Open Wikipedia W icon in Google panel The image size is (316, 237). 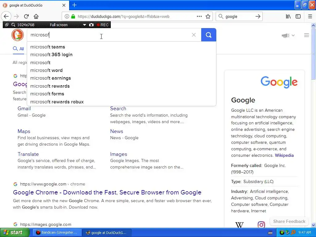(x=239, y=225)
